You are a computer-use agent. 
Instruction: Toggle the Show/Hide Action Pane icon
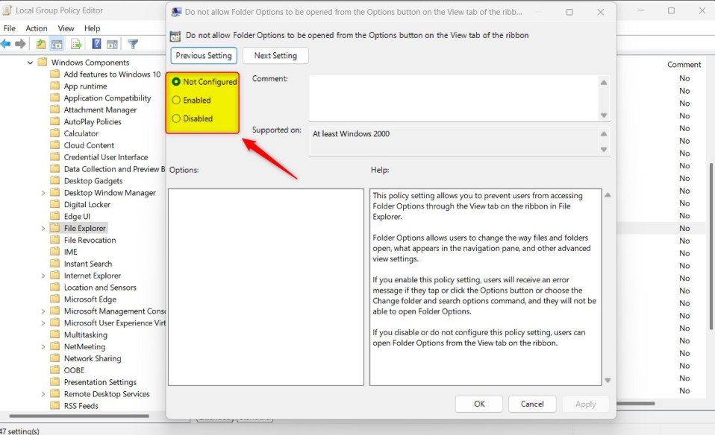click(x=113, y=43)
